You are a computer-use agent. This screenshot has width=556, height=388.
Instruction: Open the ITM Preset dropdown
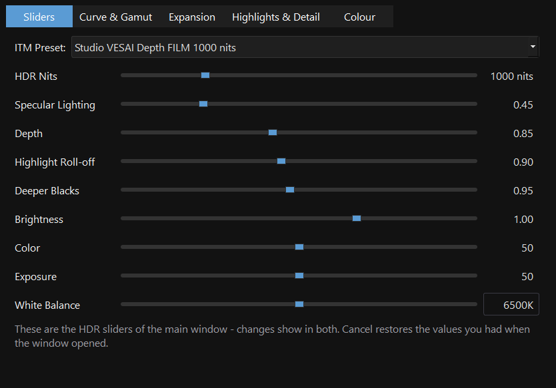[x=305, y=47]
